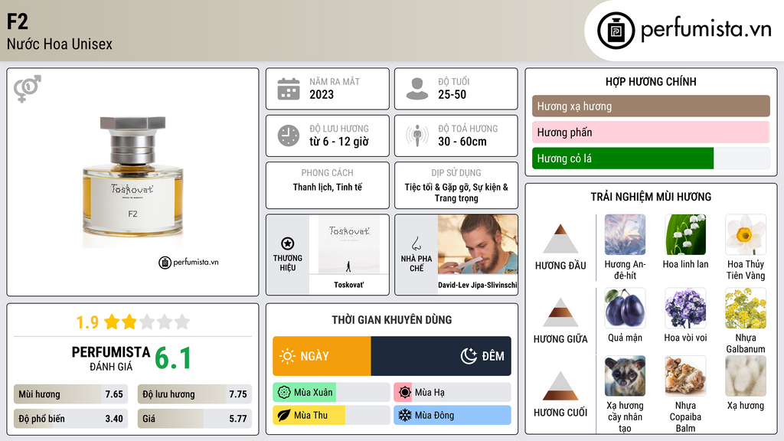Click the perfumista.vn site name in header
Viewport: 784px width, 441px height.
tap(706, 29)
